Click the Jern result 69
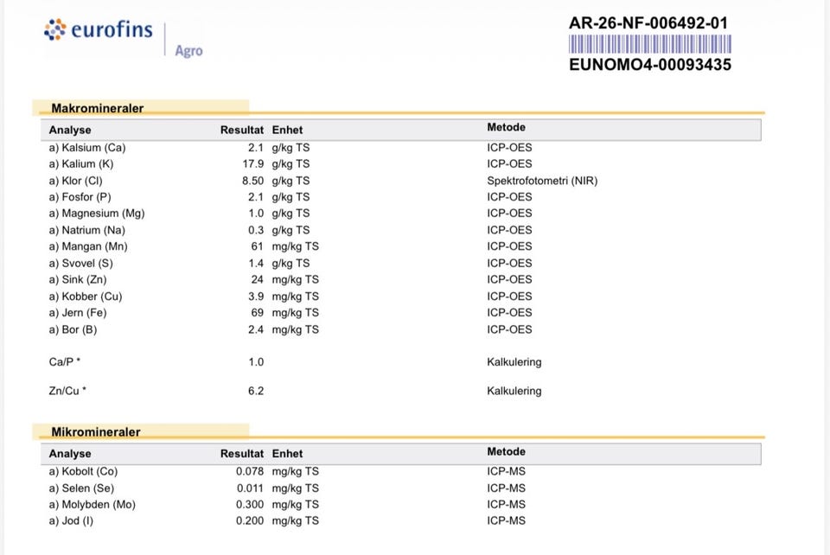 coord(258,313)
